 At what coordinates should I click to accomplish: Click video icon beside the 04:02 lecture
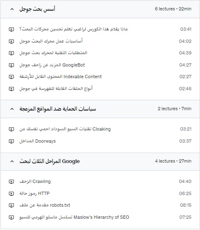pos(11,41)
